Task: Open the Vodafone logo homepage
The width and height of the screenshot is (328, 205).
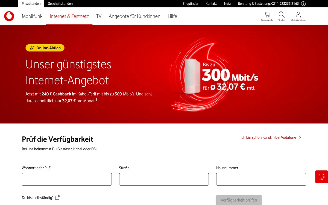Action: coord(9,16)
